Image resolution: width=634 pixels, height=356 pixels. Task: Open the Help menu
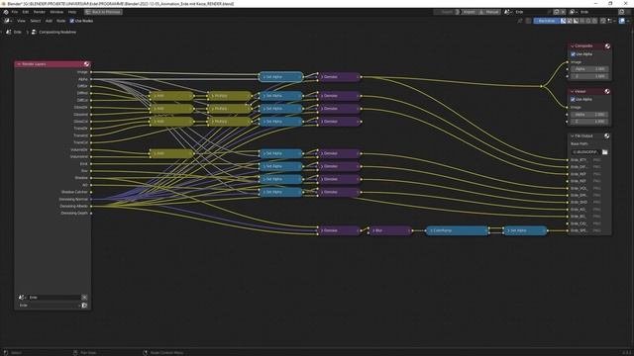72,12
